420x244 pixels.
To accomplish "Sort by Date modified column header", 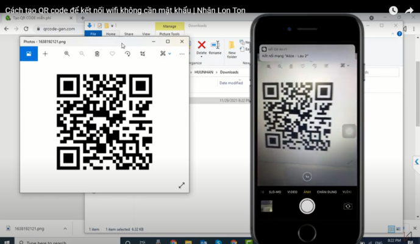I will coord(231,83).
